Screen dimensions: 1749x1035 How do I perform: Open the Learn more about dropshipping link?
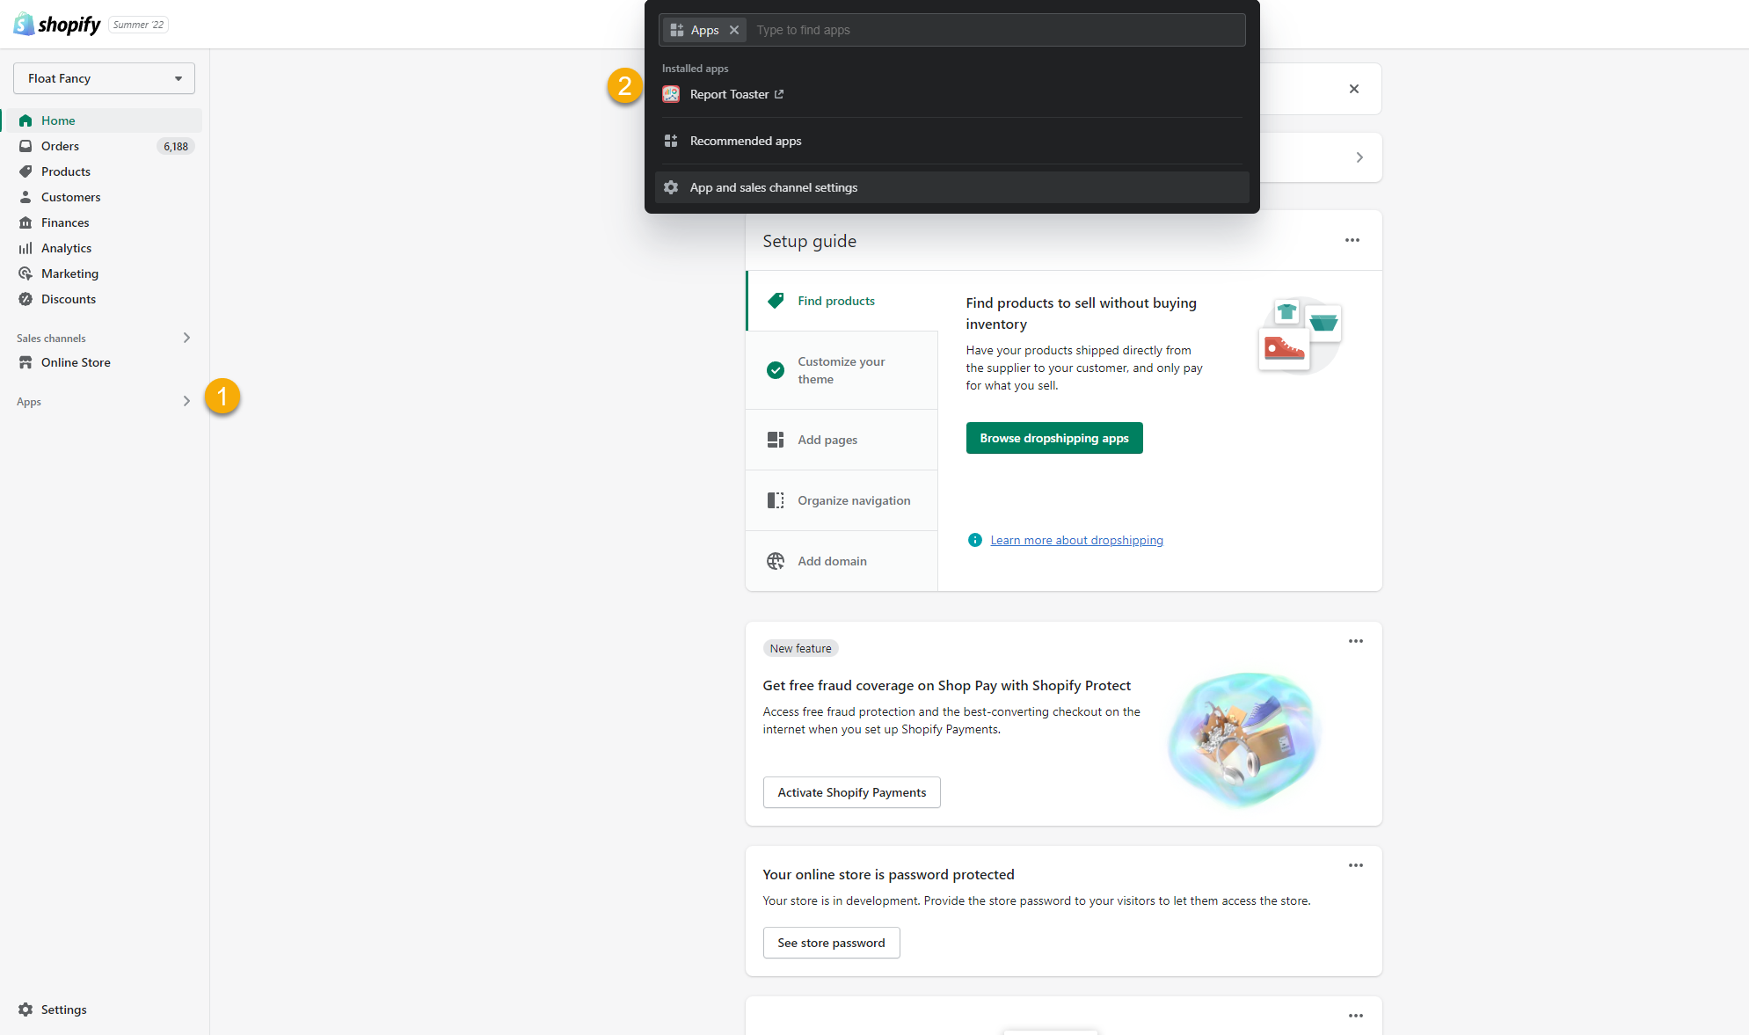(1076, 540)
